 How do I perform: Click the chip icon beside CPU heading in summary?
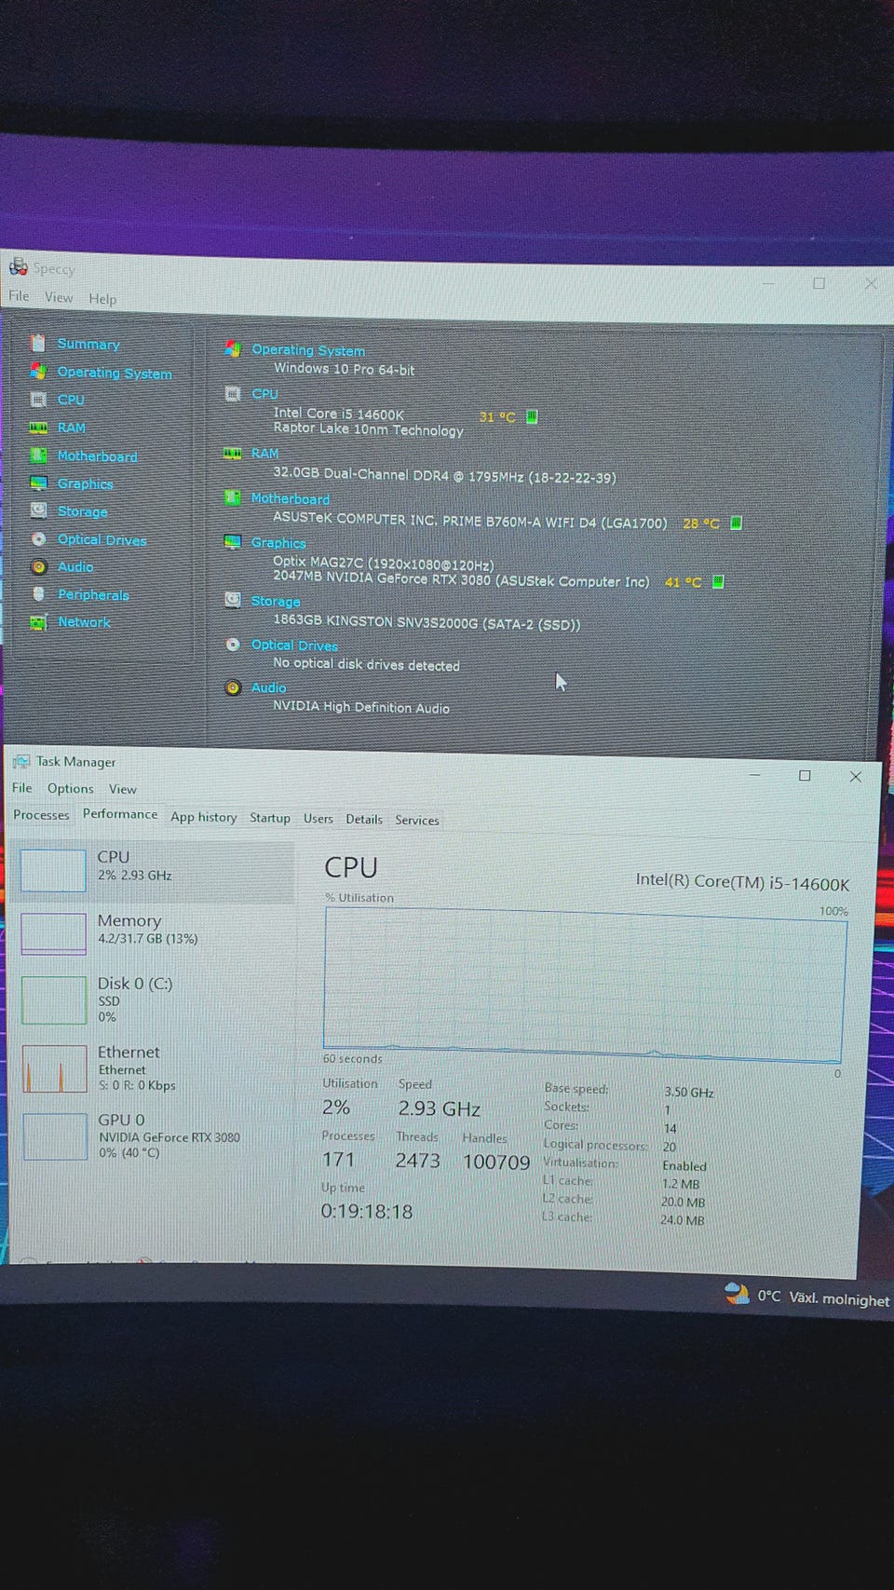(233, 393)
